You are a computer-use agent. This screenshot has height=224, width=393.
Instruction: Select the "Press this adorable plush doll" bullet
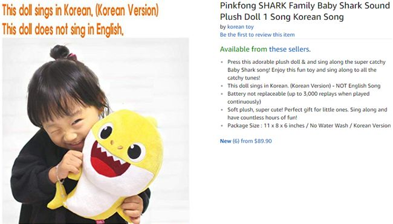pos(307,70)
